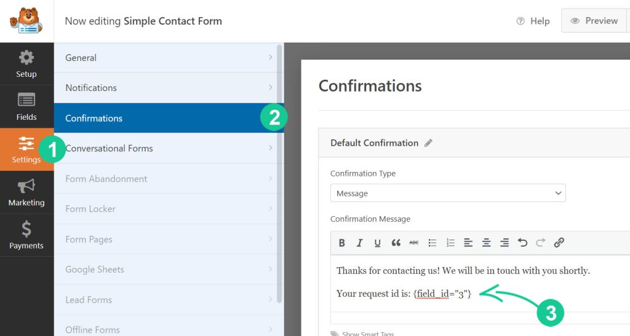Insert a numbered list in the message
The height and width of the screenshot is (336, 630).
coord(450,243)
